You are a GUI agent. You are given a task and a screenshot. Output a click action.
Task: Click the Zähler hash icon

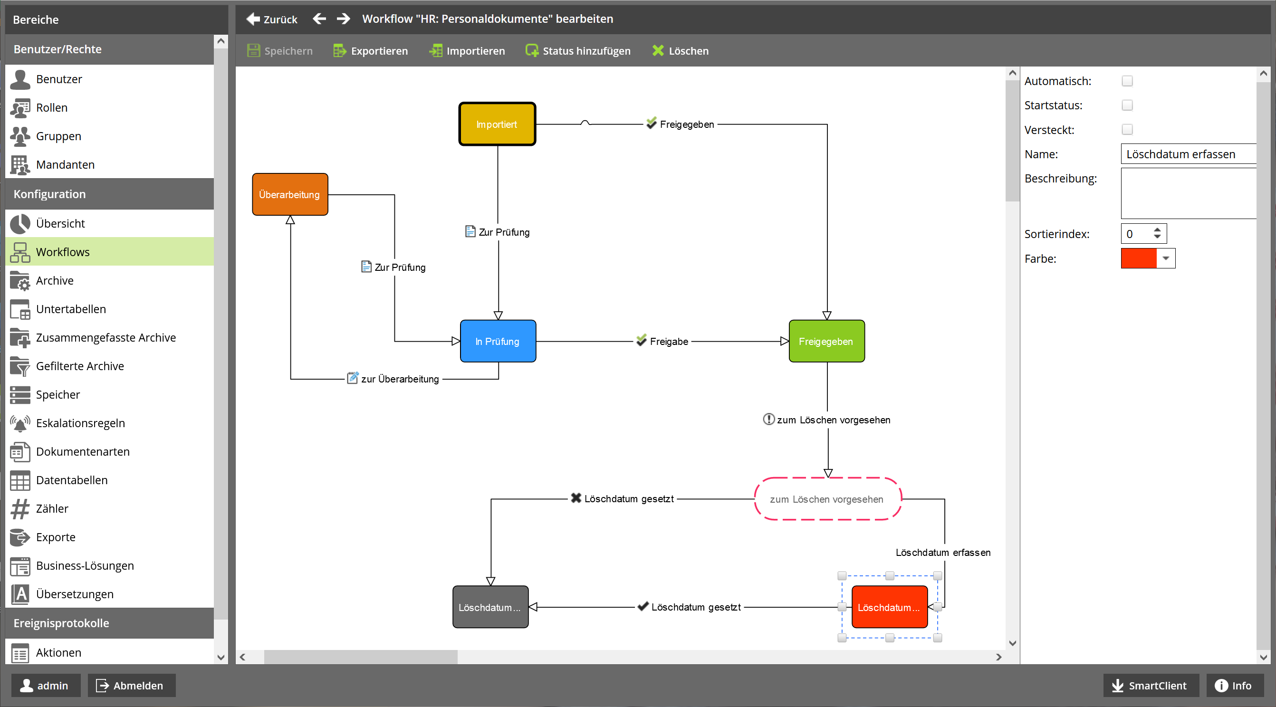coord(20,508)
